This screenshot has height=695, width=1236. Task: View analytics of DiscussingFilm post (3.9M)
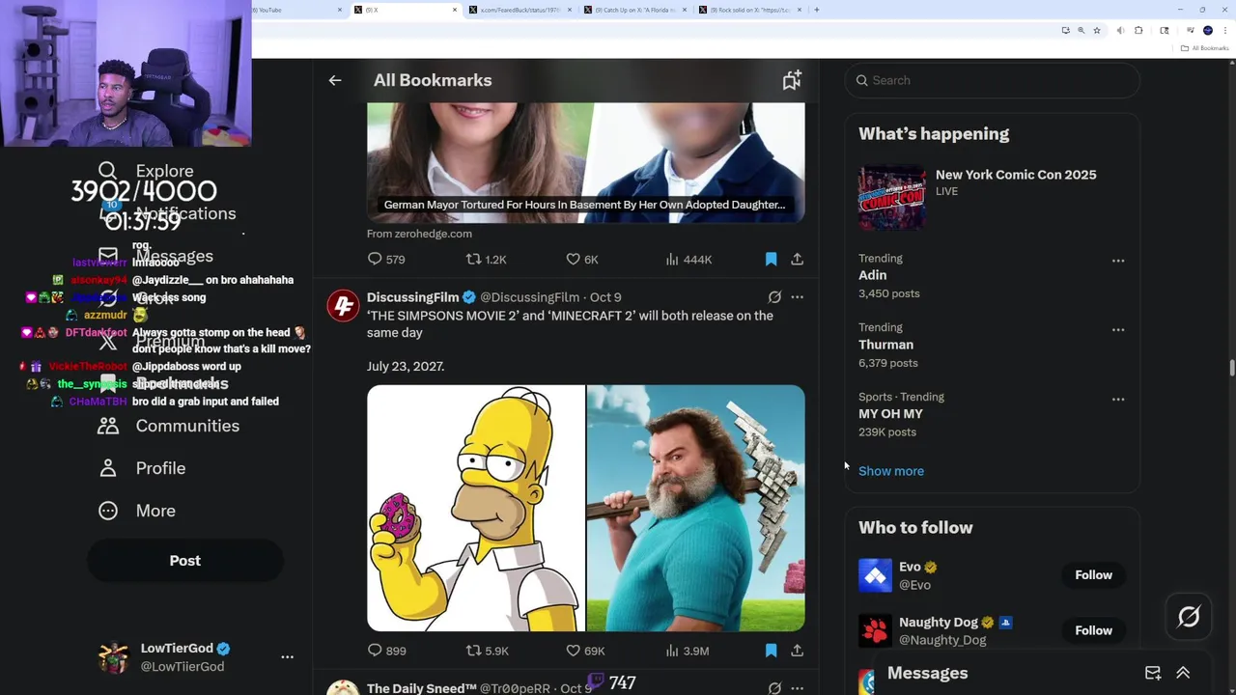pos(688,651)
